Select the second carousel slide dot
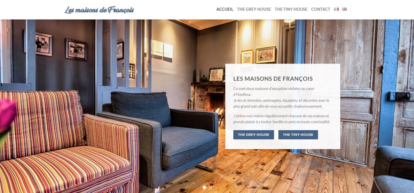This screenshot has width=414, height=193. [210, 187]
